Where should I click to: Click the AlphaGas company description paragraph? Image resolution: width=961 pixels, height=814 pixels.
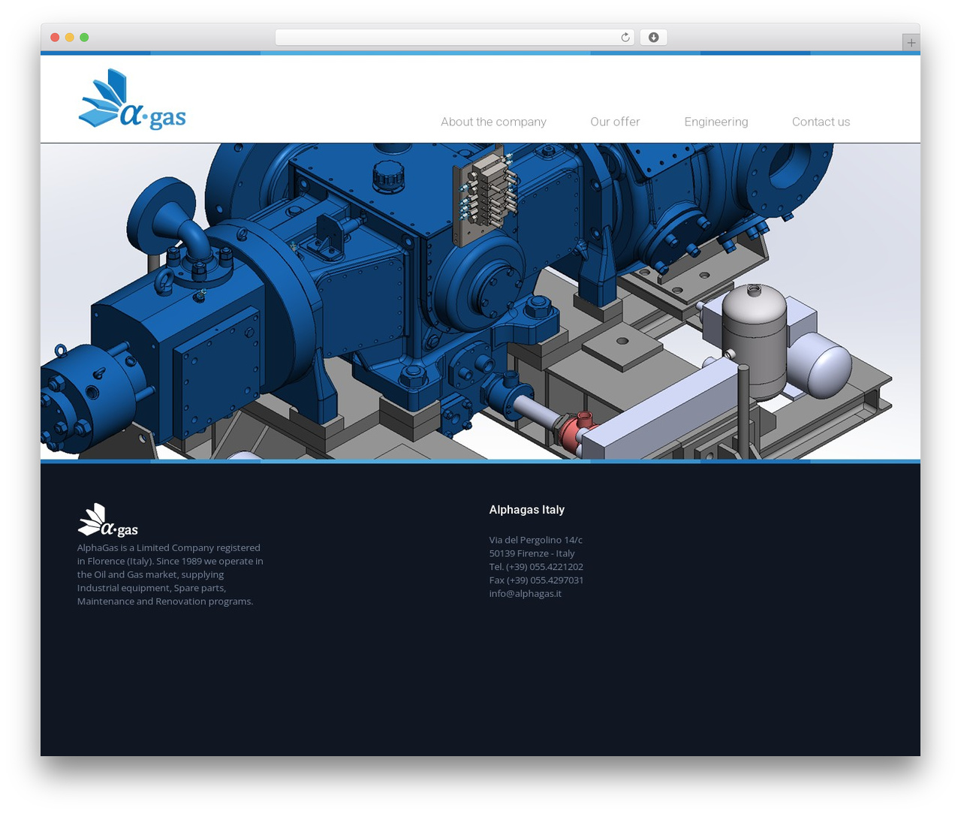click(170, 574)
